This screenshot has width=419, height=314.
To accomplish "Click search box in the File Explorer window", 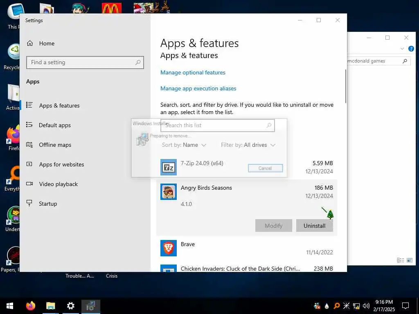I will pos(378,61).
